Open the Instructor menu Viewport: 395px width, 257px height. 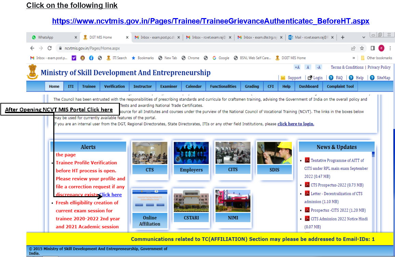pos(142,86)
